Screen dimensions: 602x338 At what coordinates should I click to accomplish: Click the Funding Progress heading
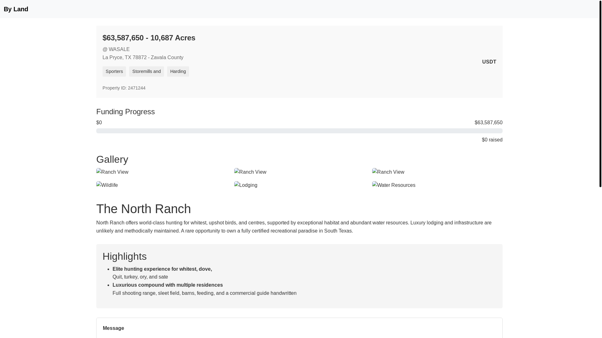[125, 111]
